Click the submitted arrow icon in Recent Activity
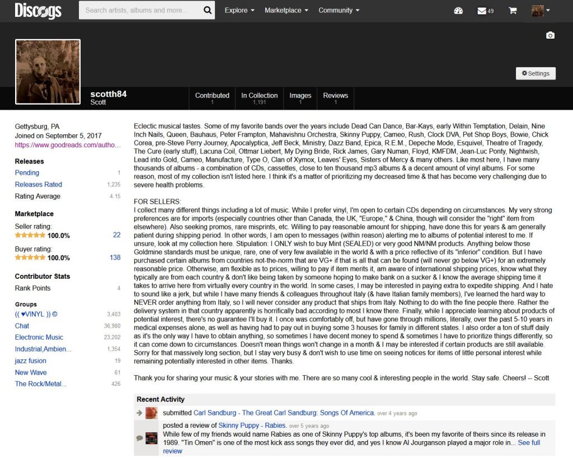 click(x=139, y=413)
